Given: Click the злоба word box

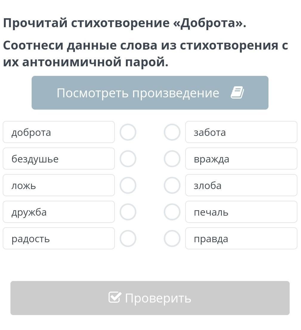Looking at the screenshot, I should tap(241, 185).
